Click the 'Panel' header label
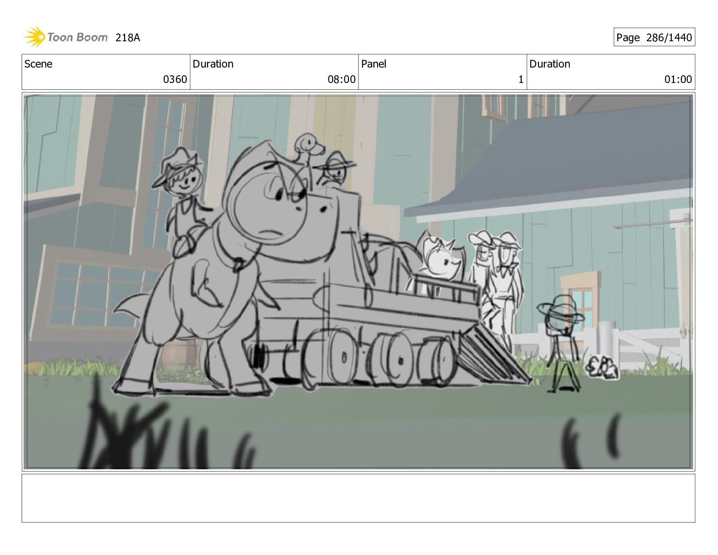 374,64
